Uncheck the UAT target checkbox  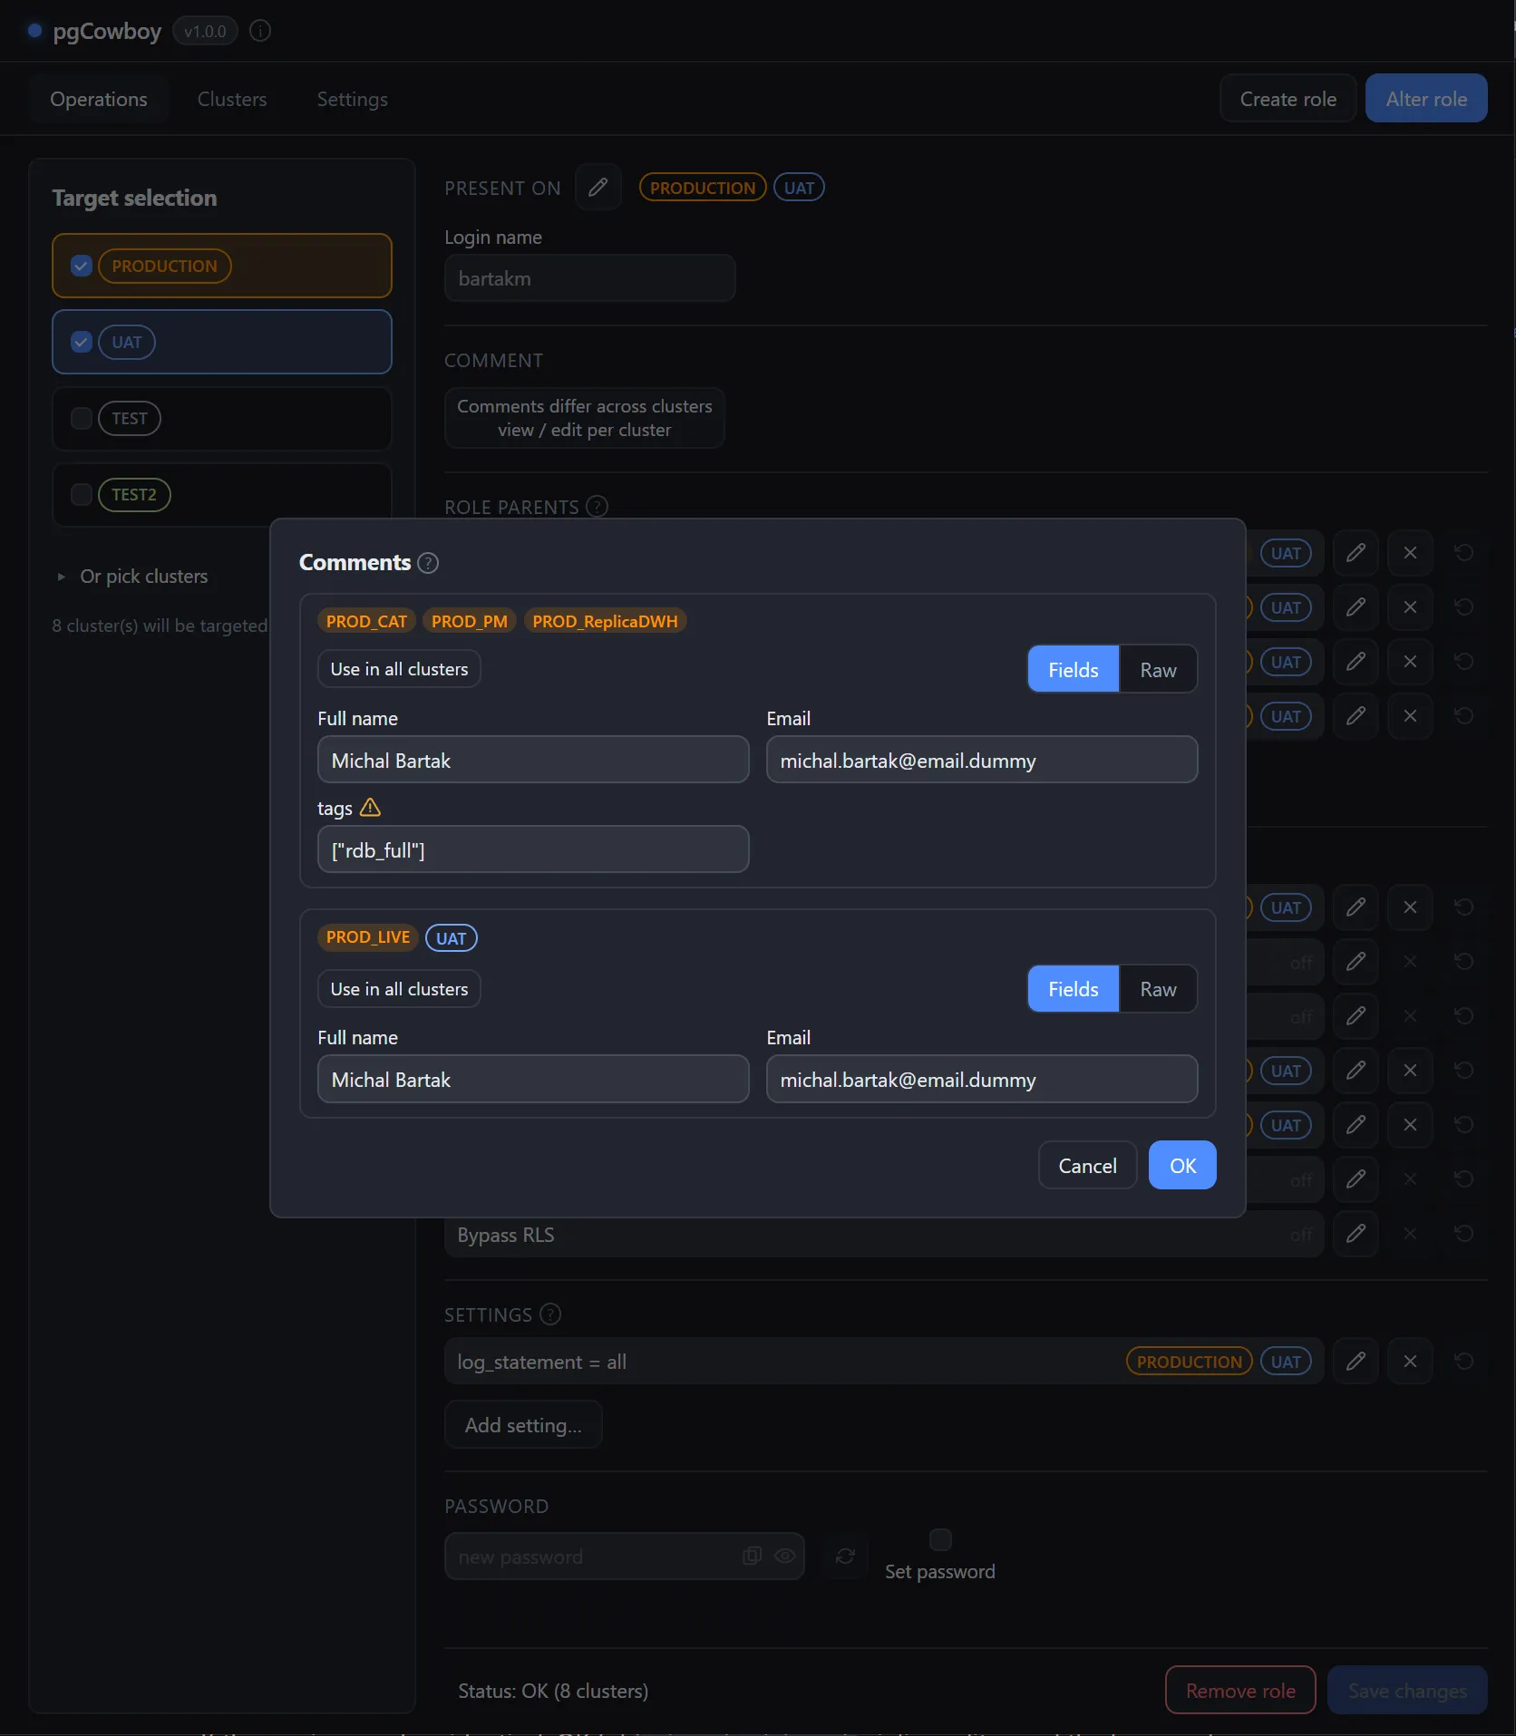point(82,342)
